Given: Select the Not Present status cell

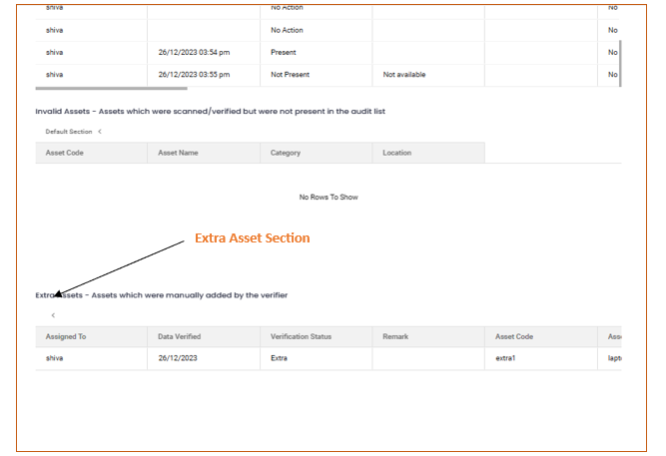Looking at the screenshot, I should coord(290,75).
